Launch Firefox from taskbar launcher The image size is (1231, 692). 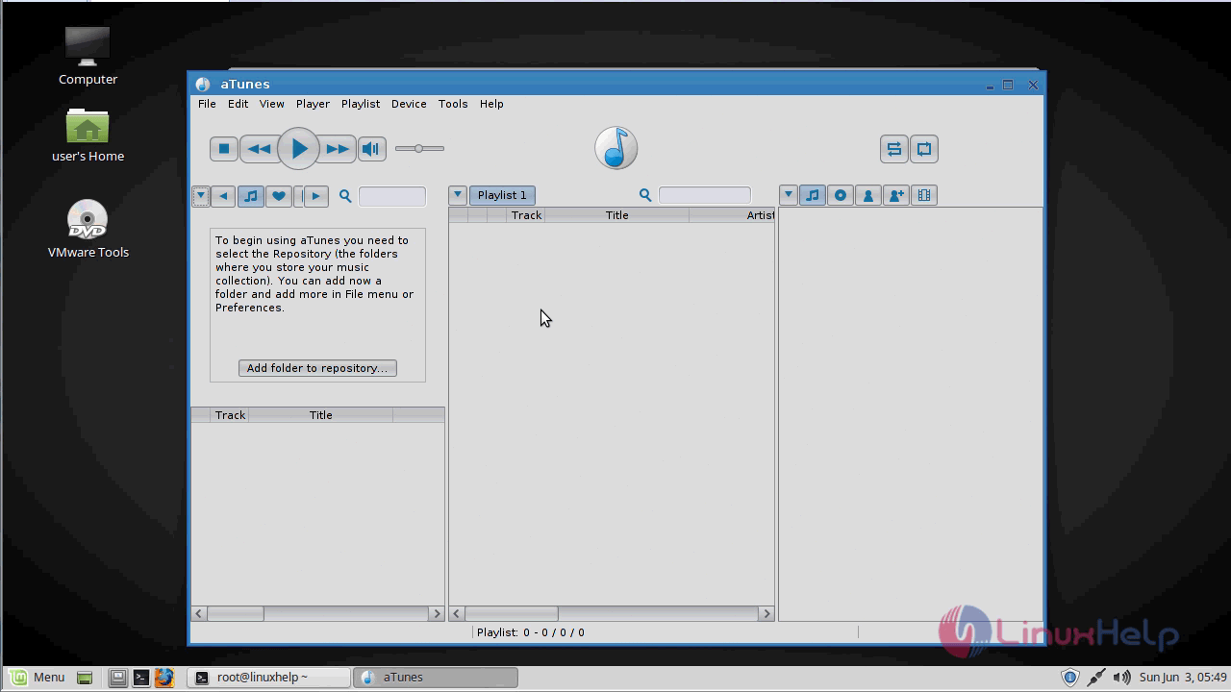click(x=163, y=678)
